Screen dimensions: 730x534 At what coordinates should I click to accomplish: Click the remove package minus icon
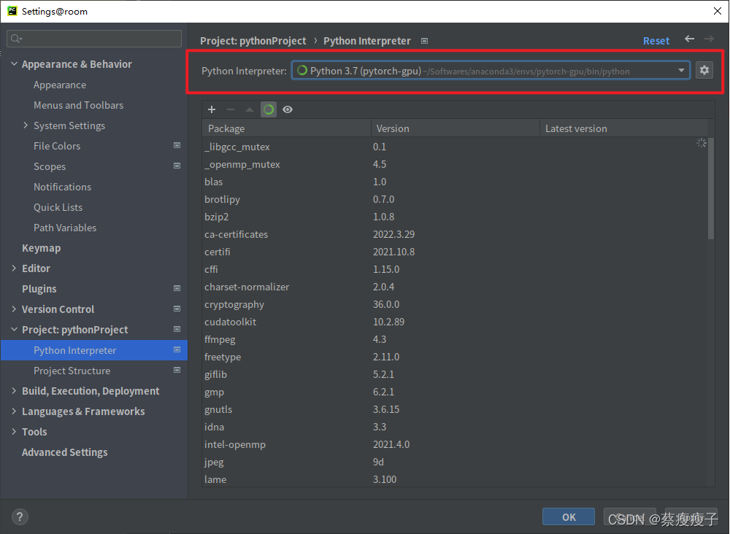pos(231,109)
